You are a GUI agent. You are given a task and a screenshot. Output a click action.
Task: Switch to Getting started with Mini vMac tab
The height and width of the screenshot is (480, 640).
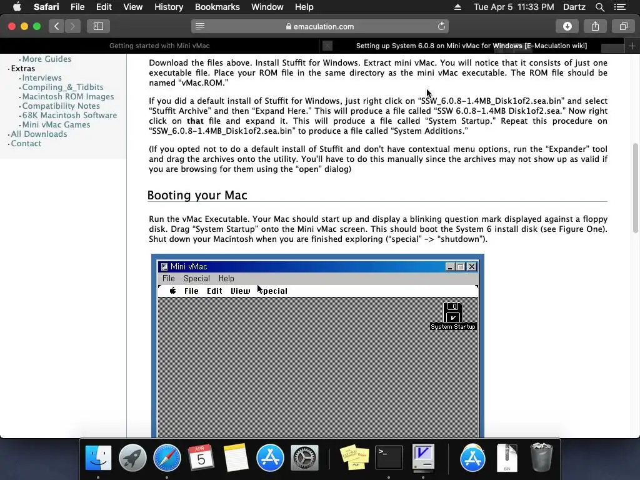tap(159, 46)
